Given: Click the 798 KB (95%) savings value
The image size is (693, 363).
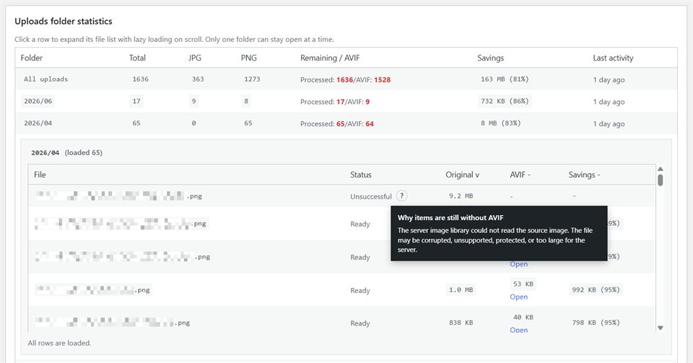Looking at the screenshot, I should 596,323.
